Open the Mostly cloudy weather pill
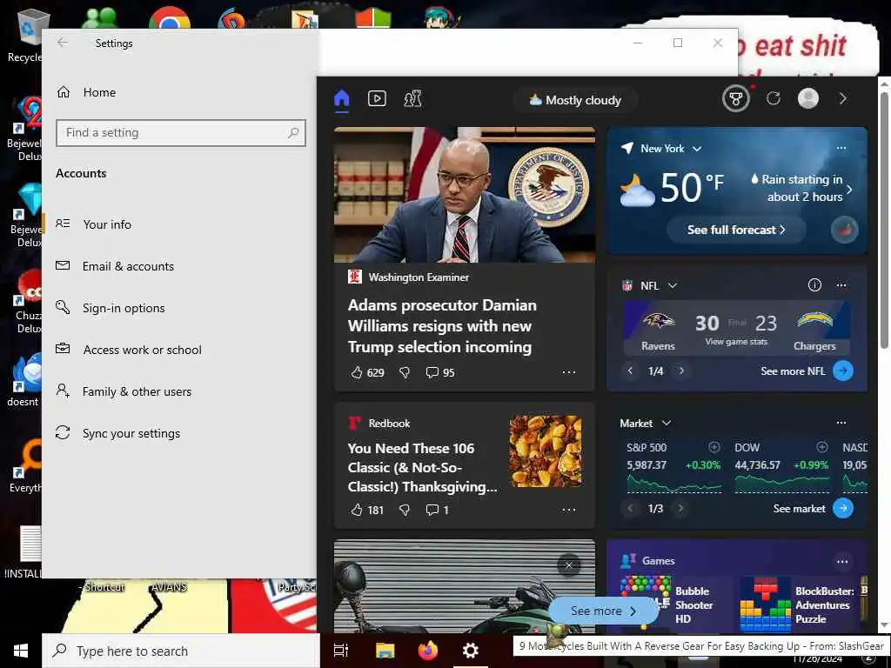The image size is (891, 668). tap(575, 100)
